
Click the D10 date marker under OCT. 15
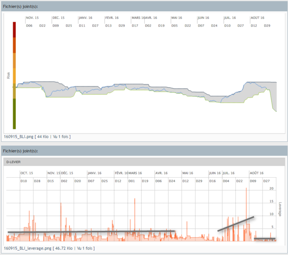[23, 181]
